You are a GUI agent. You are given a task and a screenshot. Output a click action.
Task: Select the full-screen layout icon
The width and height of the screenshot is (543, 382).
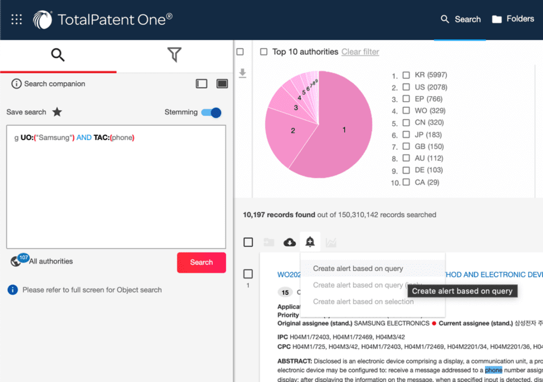(222, 83)
